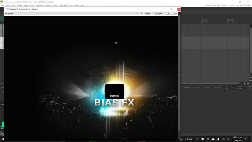The width and height of the screenshot is (252, 142).
Task: Pin the BIAS FX 2 window
Action: tap(171, 9)
